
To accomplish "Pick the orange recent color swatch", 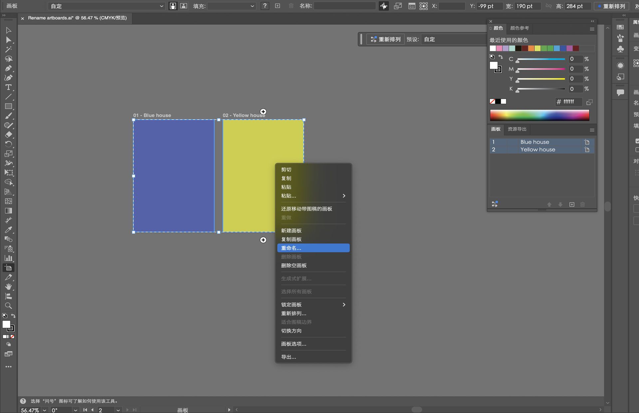I will pos(531,49).
